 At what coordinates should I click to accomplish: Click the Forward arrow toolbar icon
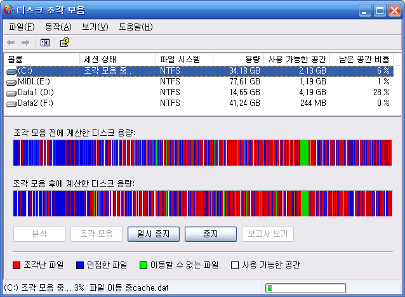pyautogui.click(x=25, y=43)
